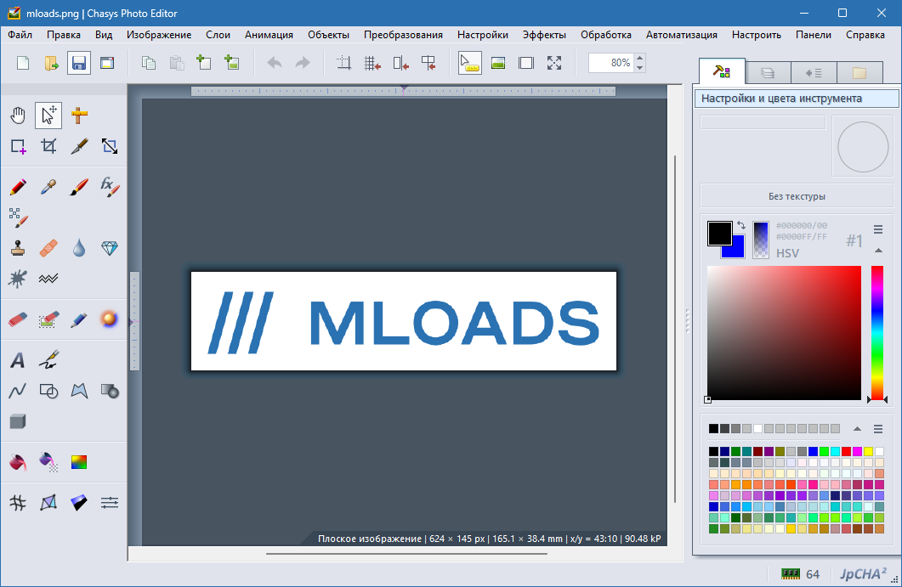
Task: Collapse the palette with up triangle
Action: coord(857,429)
